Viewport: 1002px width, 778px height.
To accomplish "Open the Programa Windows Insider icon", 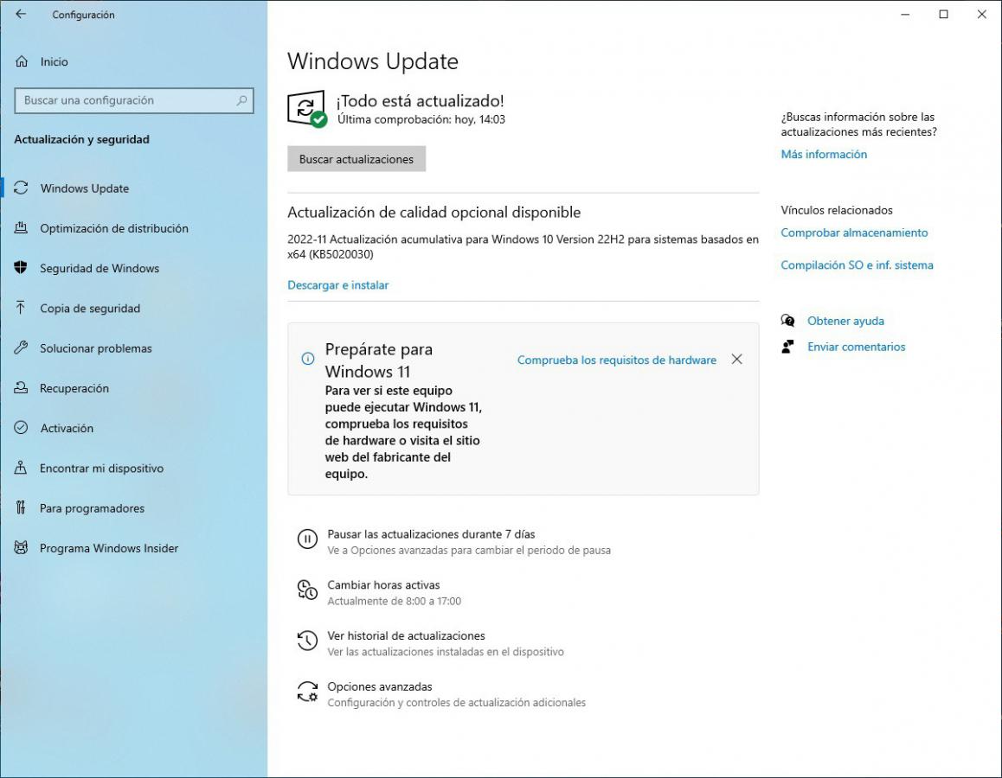I will click(22, 548).
